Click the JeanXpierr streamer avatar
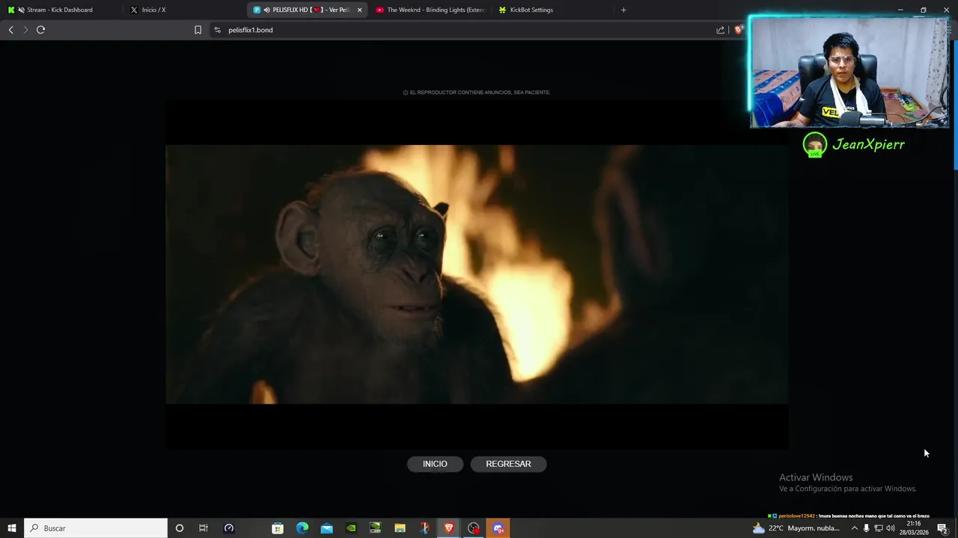958x538 pixels. (815, 144)
